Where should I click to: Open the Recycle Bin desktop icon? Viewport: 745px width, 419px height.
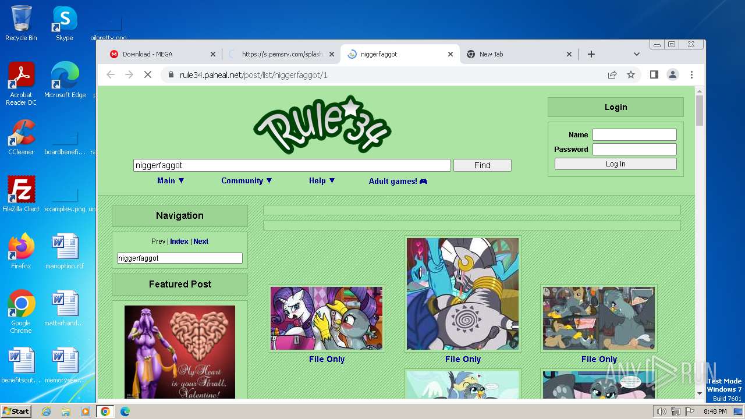tap(21, 23)
